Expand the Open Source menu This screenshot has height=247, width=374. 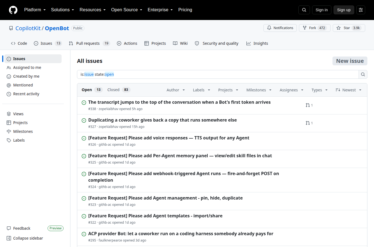(127, 10)
